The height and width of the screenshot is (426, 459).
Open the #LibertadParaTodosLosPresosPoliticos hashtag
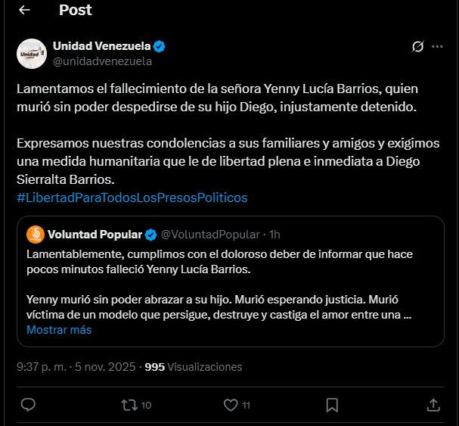[132, 197]
